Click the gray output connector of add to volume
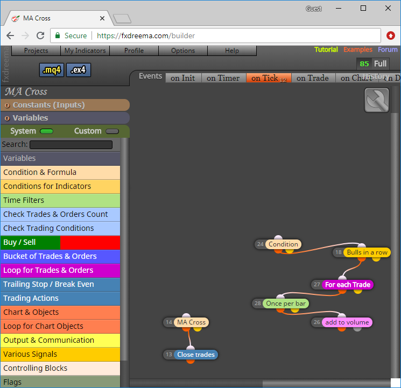The width and height of the screenshot is (401, 388). click(357, 329)
